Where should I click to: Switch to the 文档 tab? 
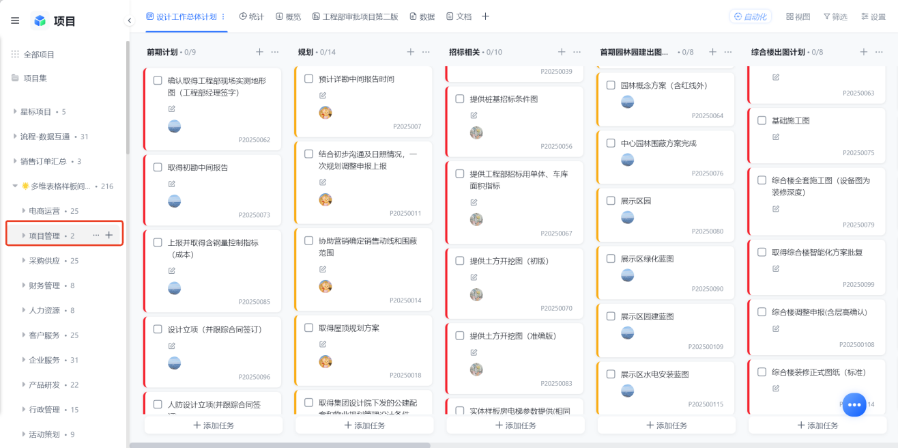(459, 16)
